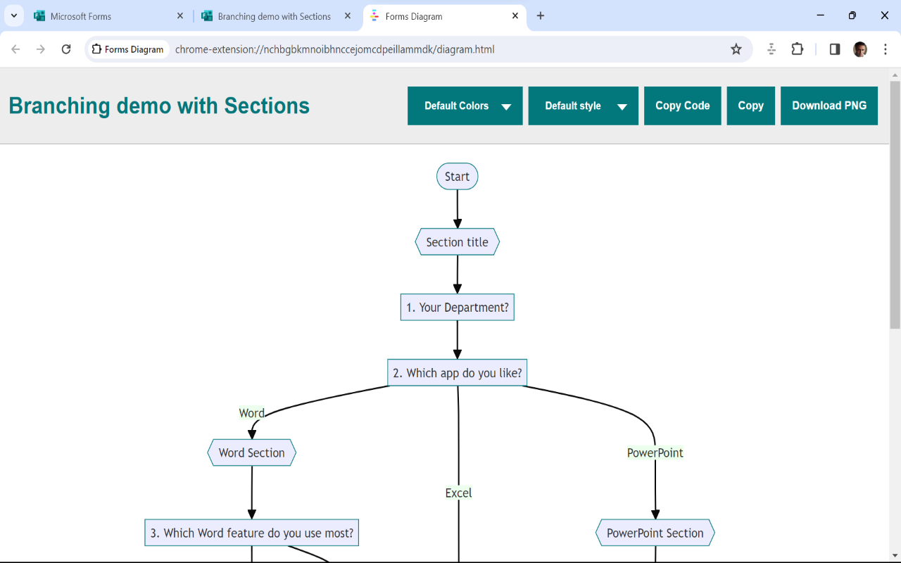Screen dimensions: 901x563
Task: Open the Chrome profile avatar
Action: pos(860,49)
